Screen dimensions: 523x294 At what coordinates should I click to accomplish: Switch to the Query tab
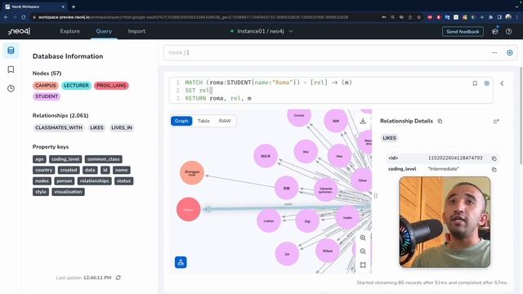pos(104,31)
